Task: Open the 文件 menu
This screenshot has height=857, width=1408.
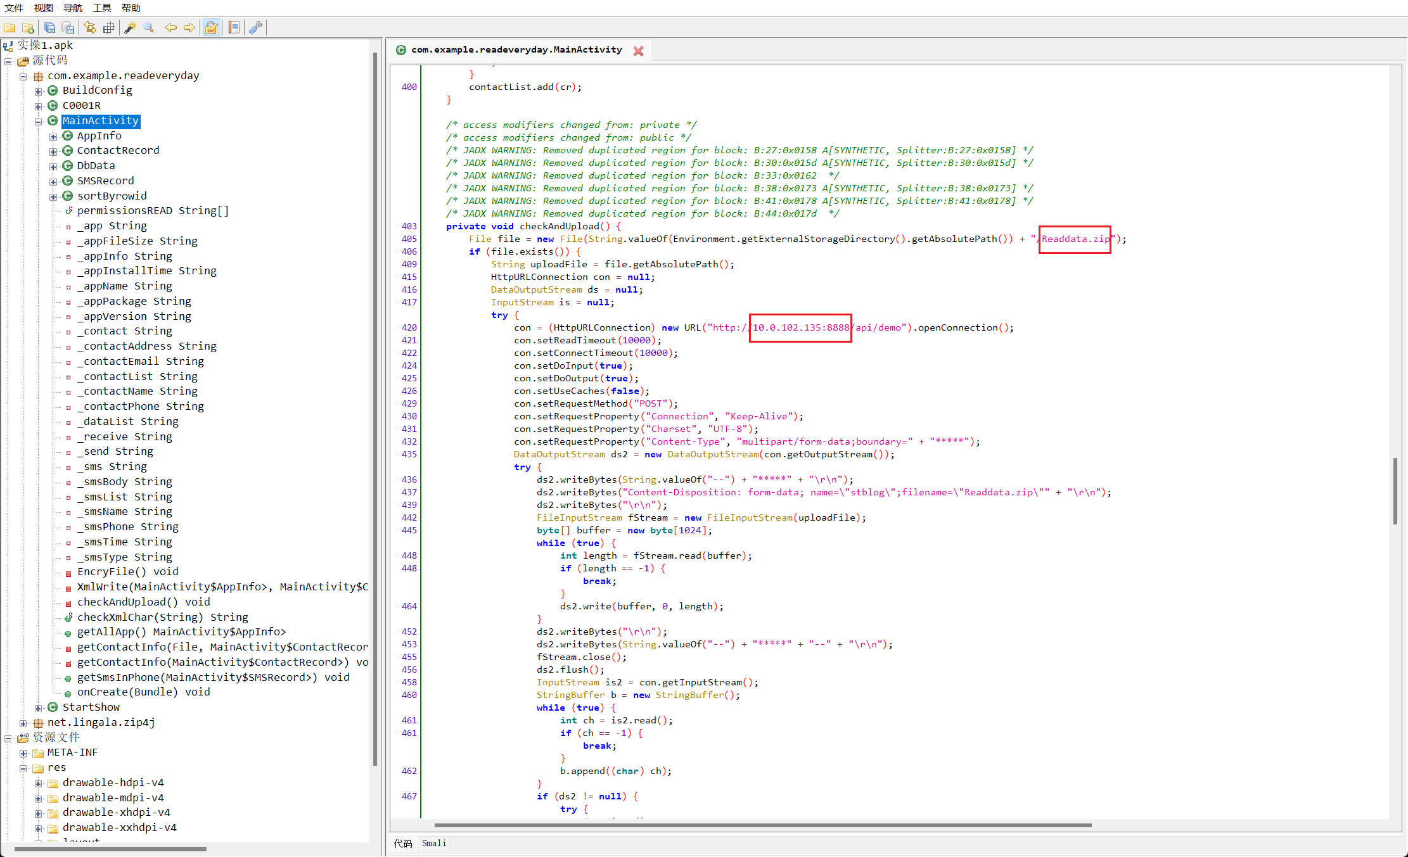Action: tap(14, 8)
